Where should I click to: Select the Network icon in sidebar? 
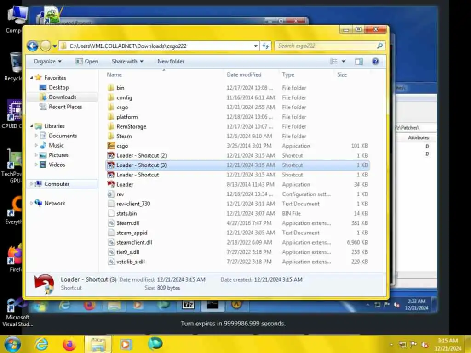39,203
